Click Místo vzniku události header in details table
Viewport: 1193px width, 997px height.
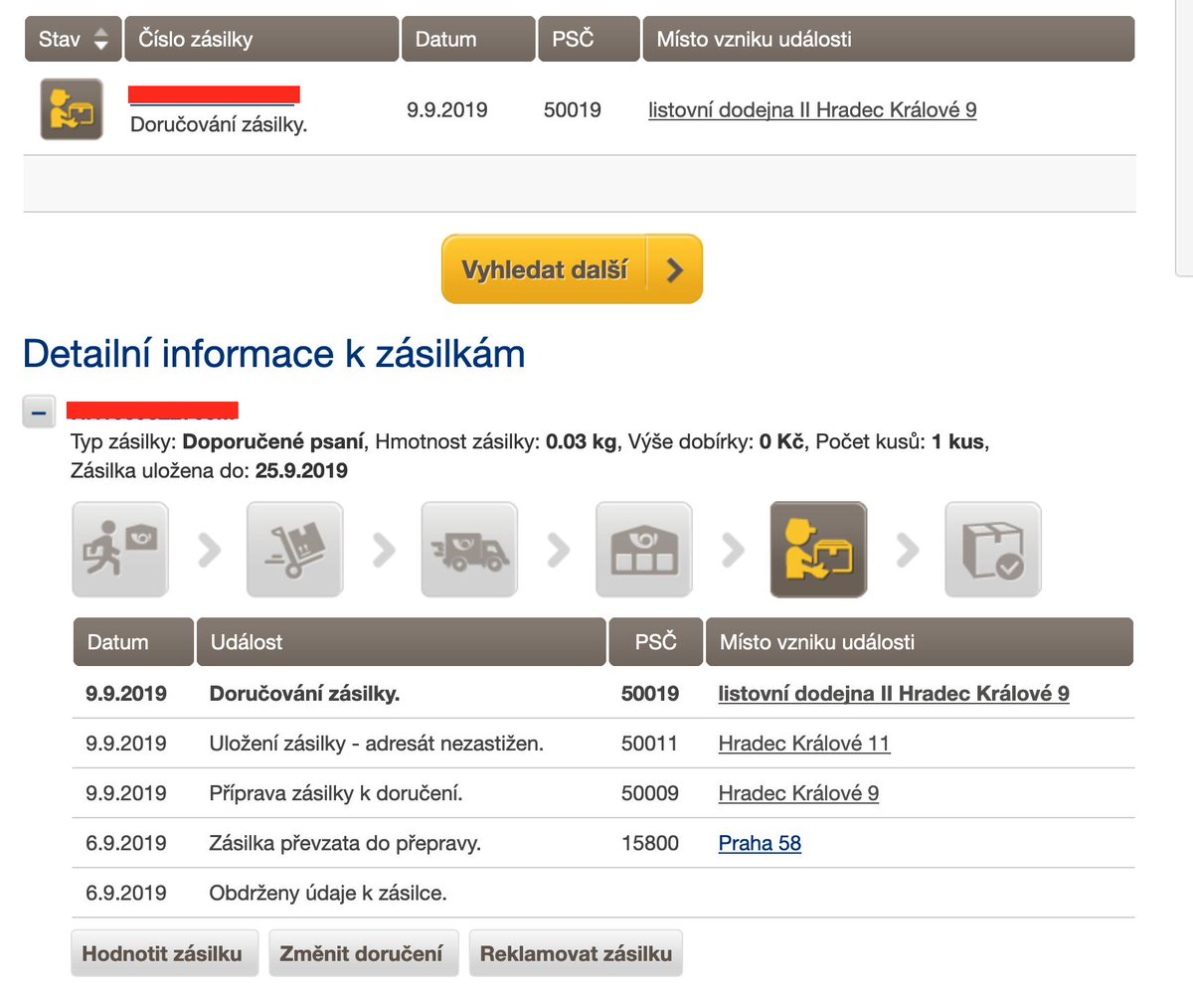point(920,642)
